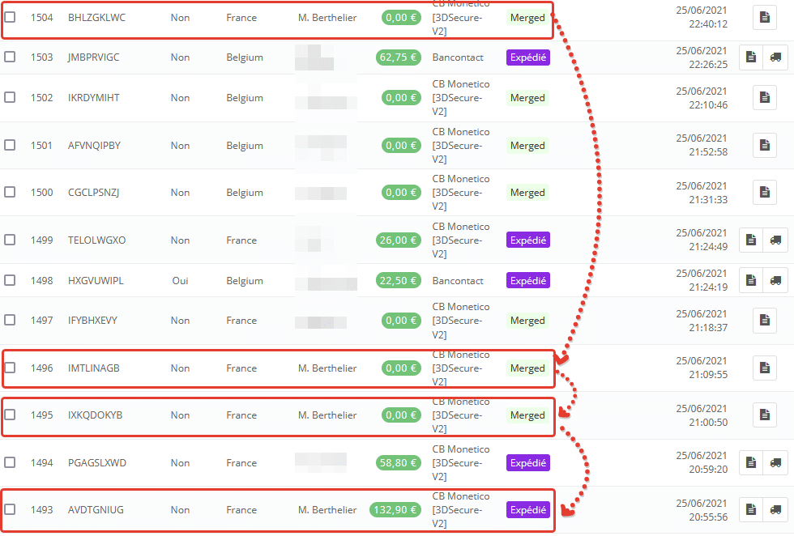
Task: Select the checkbox for order 1495
Action: point(10,415)
